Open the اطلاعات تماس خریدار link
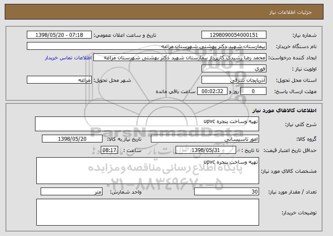The image size is (333, 236). click(68, 58)
